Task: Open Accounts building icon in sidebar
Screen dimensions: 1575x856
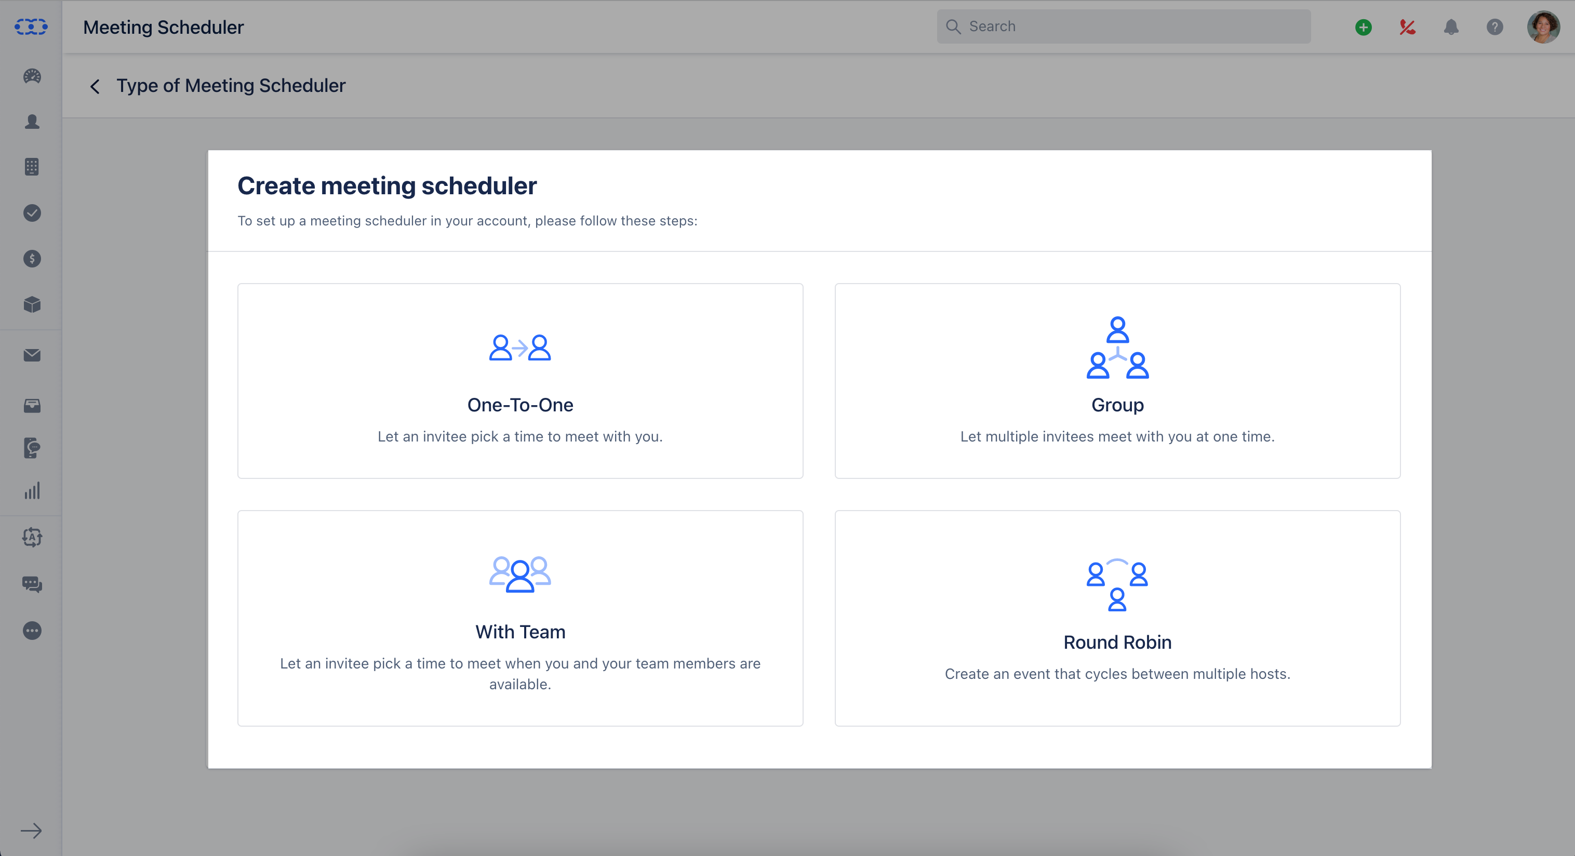Action: (x=32, y=167)
